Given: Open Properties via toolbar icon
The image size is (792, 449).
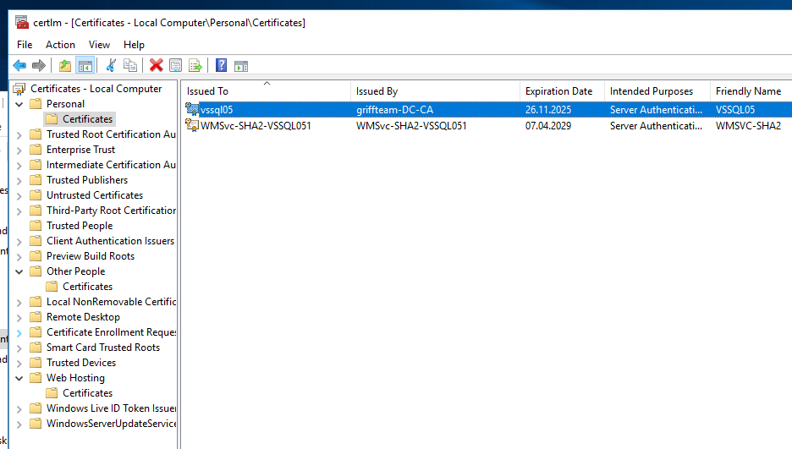Looking at the screenshot, I should click(x=175, y=65).
